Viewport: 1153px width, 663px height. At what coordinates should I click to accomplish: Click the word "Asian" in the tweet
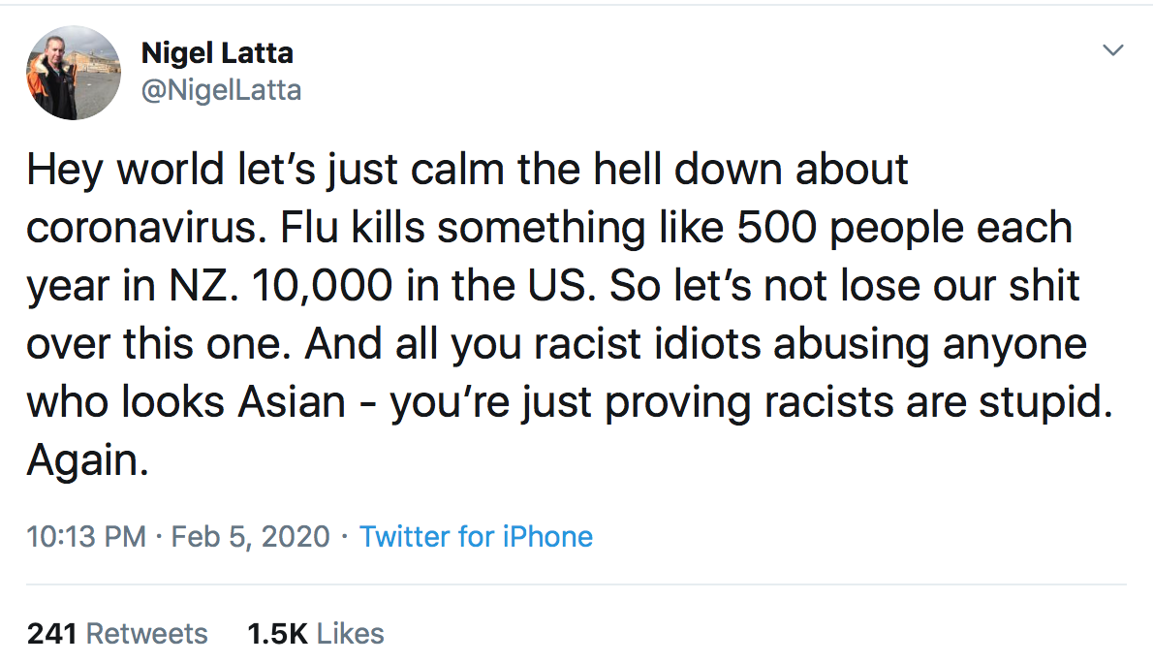click(293, 403)
